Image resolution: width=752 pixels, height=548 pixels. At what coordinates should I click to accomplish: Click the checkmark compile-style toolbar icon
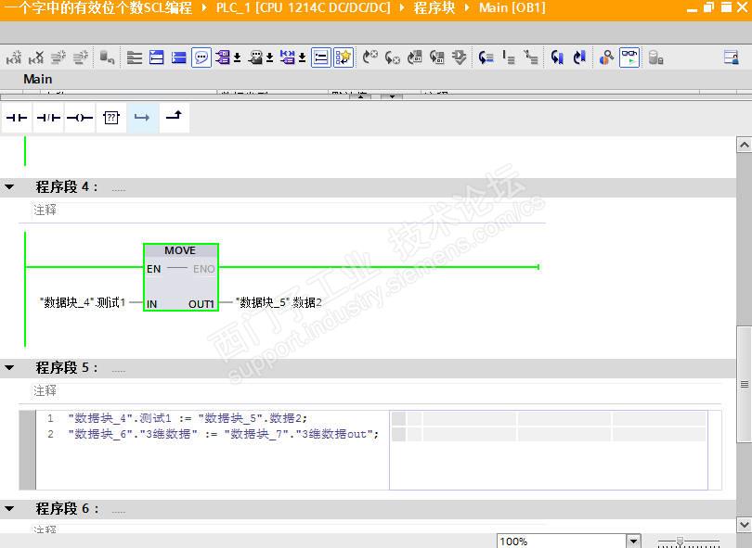(459, 57)
